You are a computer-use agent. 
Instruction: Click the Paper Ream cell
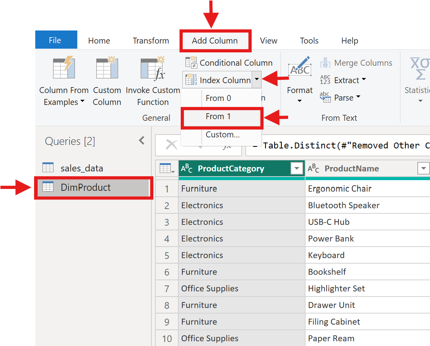point(367,338)
